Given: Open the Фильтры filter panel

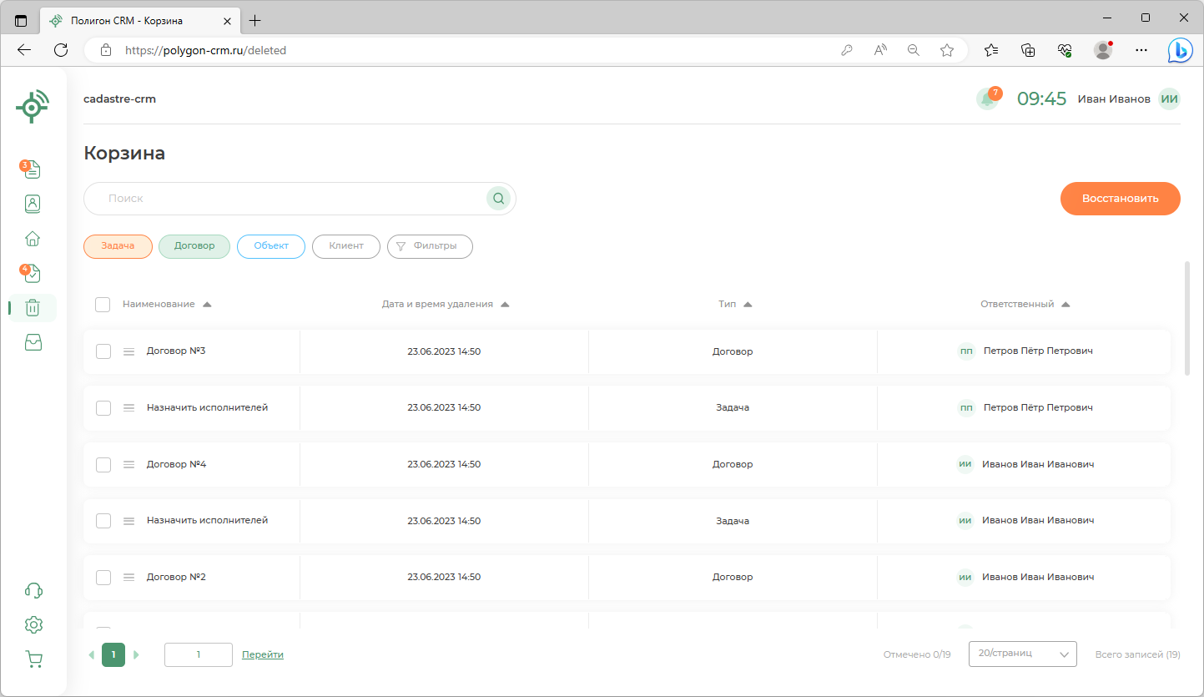Looking at the screenshot, I should coord(430,246).
